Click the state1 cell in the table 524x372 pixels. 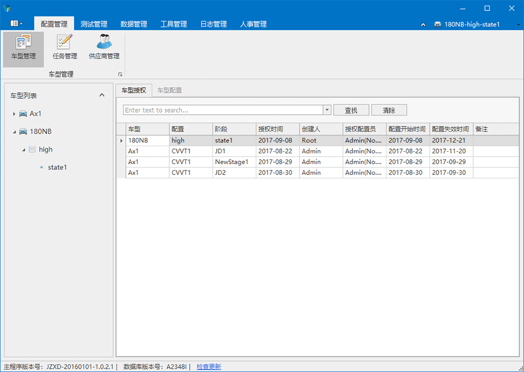pos(234,141)
